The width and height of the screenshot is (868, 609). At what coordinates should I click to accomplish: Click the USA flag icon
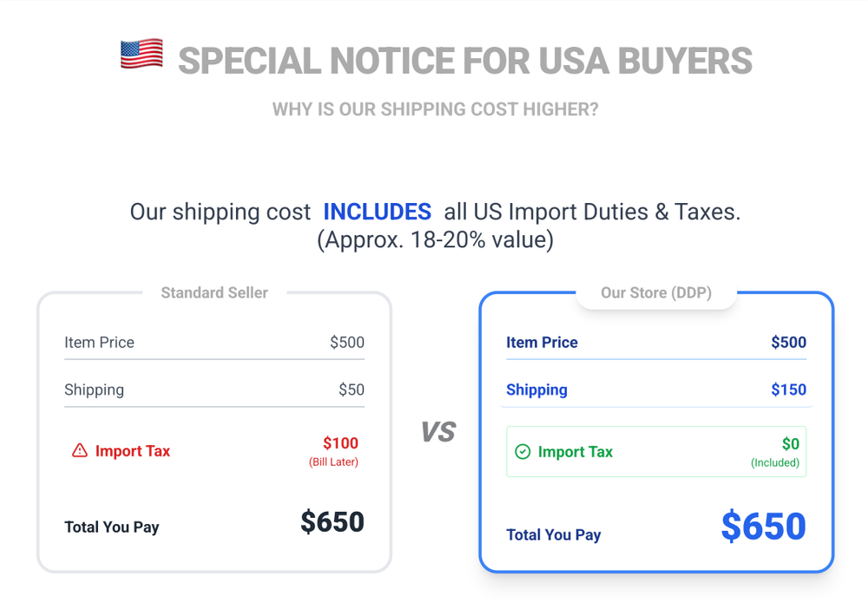pos(141,55)
